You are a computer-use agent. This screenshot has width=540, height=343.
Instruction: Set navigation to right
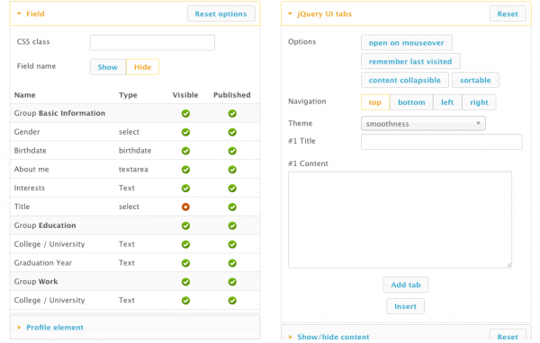479,102
